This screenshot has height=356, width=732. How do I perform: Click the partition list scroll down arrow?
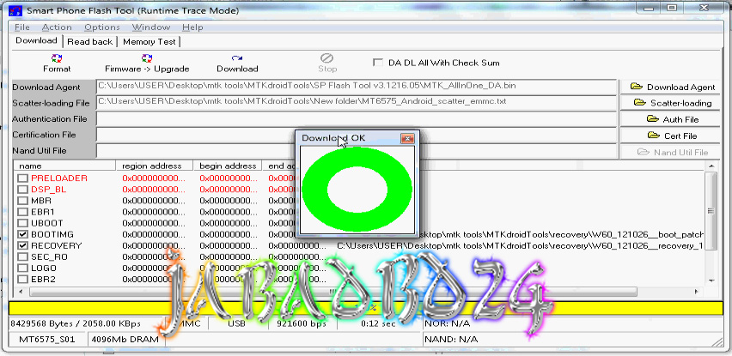click(711, 281)
